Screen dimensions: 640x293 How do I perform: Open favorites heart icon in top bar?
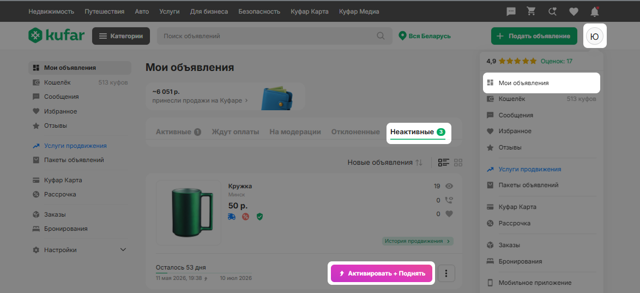574,12
